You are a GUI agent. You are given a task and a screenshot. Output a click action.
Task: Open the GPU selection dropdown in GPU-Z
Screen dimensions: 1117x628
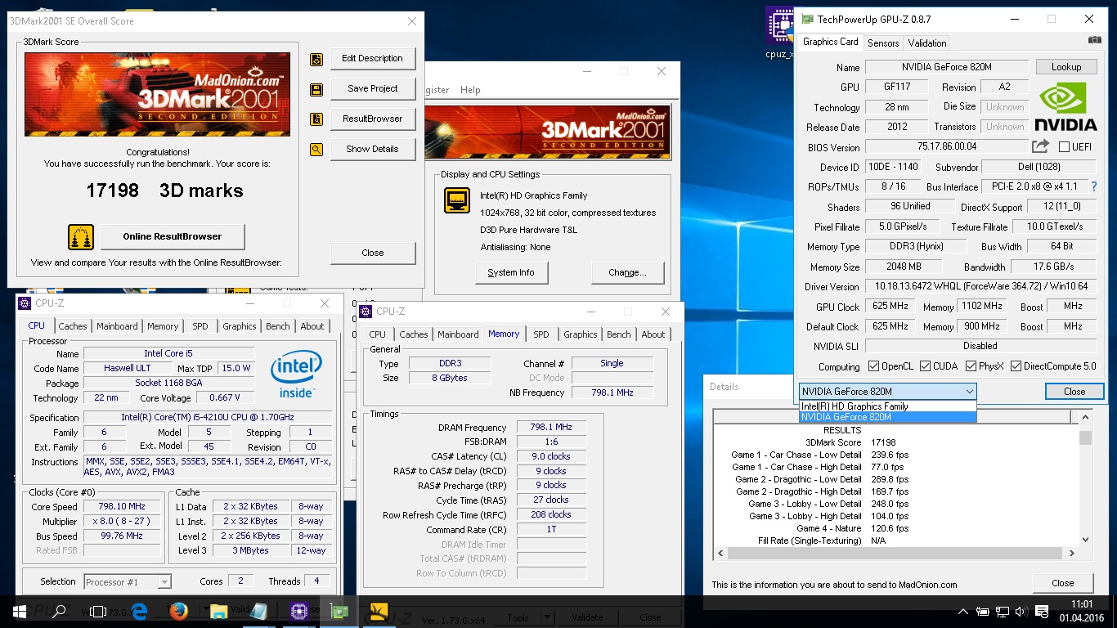(887, 392)
